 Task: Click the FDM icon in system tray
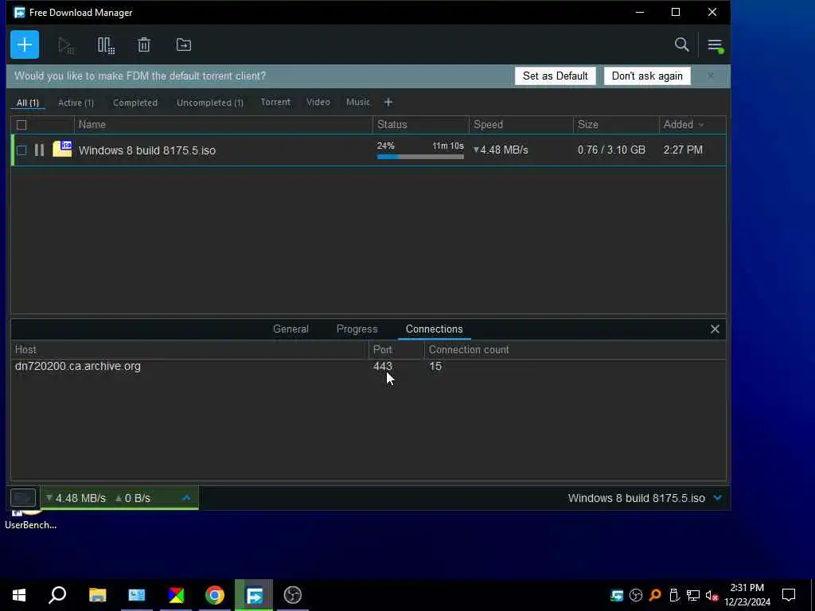[617, 595]
